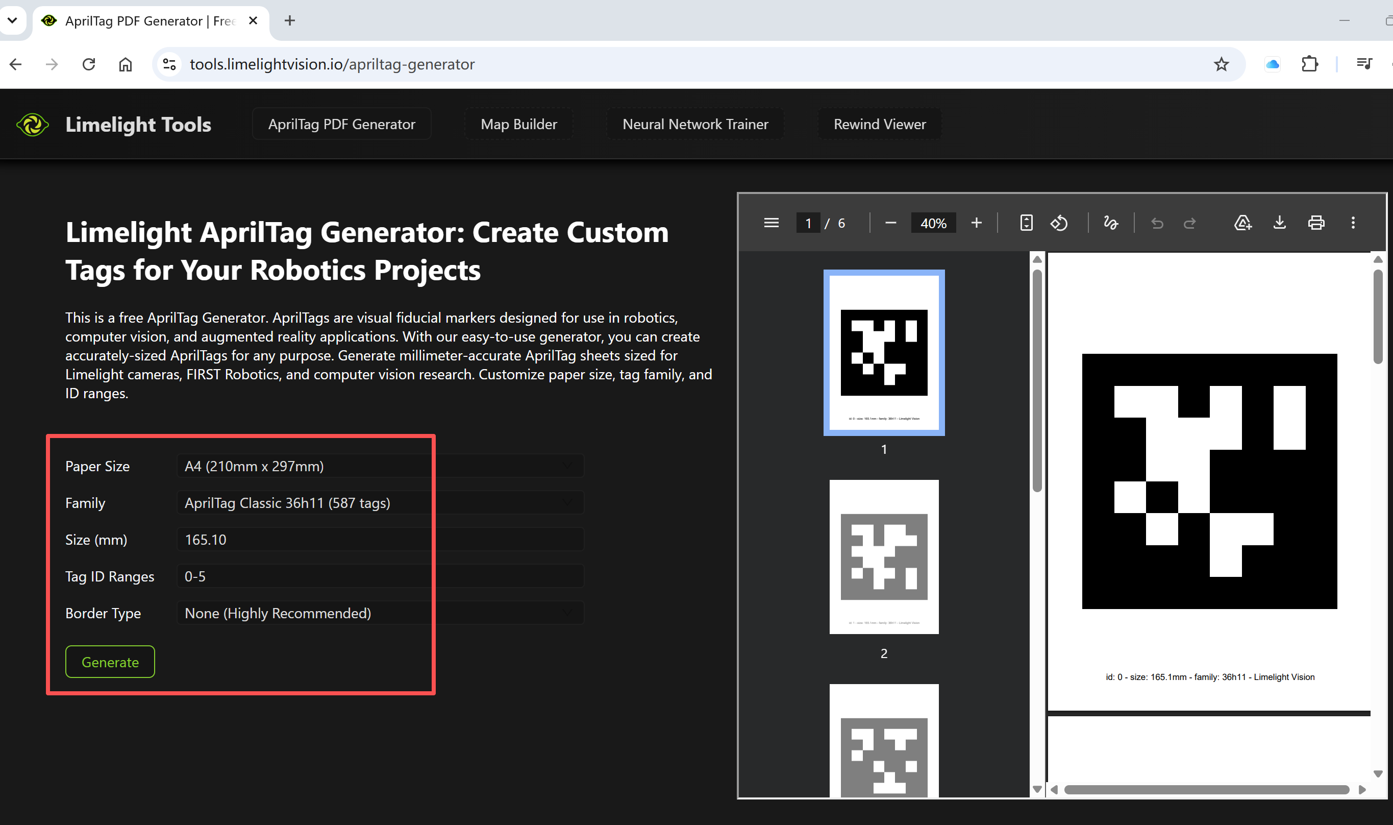Select the page 3 thumbnail
The height and width of the screenshot is (825, 1393).
884,740
